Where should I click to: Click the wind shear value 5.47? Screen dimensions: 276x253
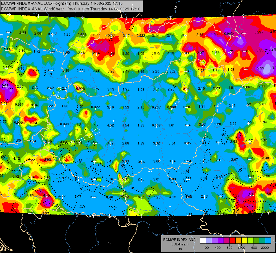tap(220, 178)
